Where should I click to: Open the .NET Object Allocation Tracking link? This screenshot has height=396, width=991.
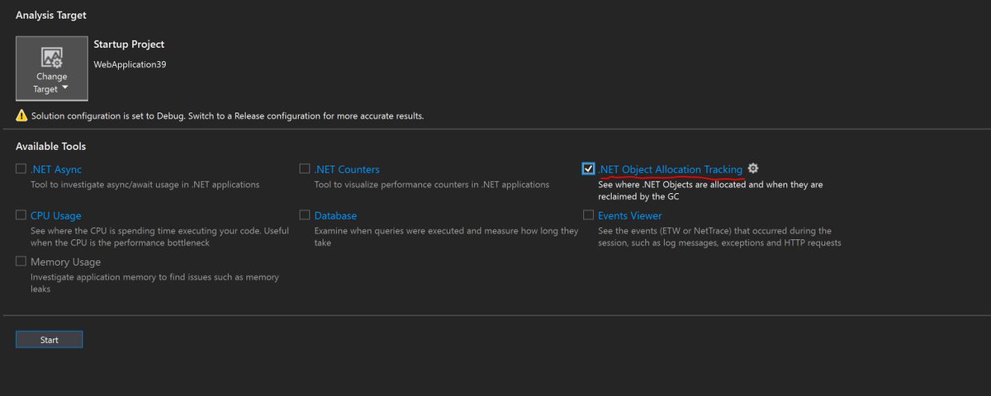click(x=670, y=169)
